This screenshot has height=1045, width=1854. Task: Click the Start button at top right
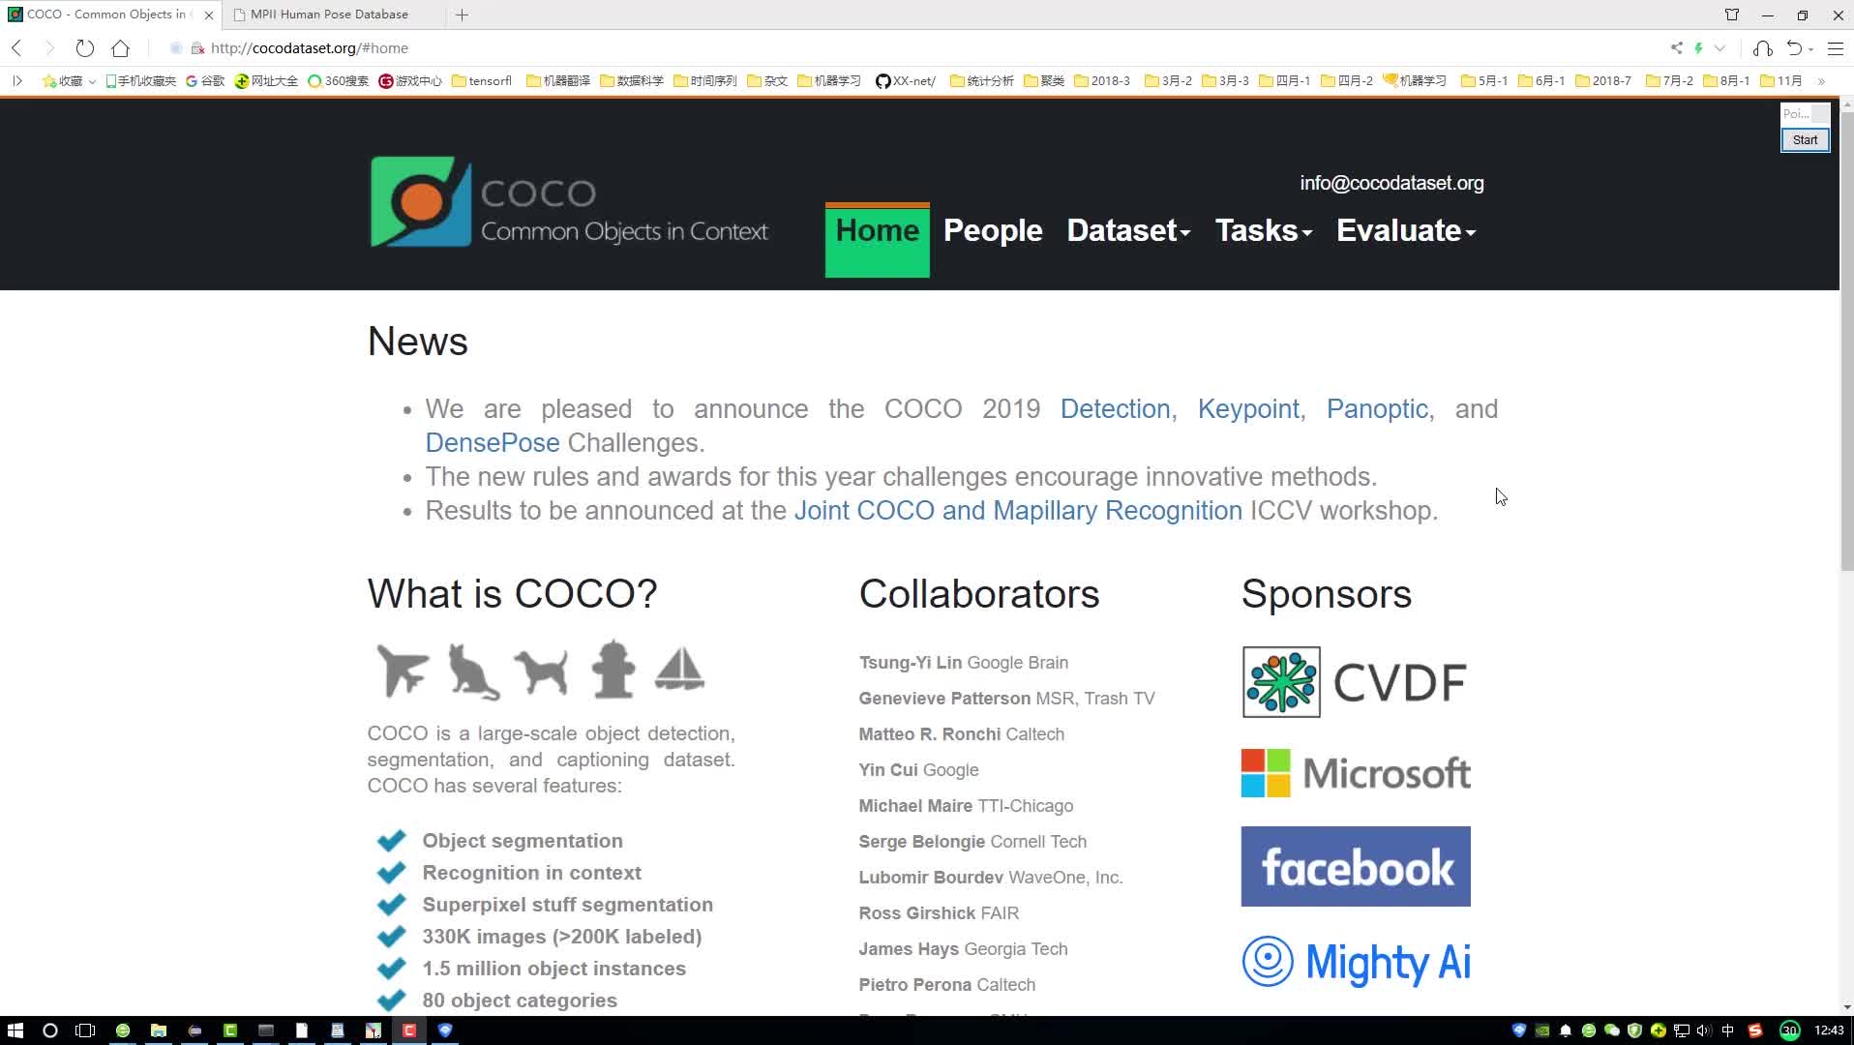coord(1805,140)
